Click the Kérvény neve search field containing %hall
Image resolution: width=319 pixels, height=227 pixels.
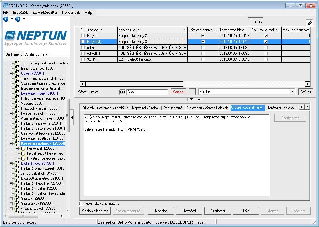click(147, 92)
